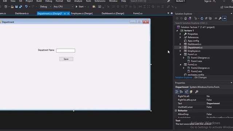Click Pending Changes Filter icon in Solution Explorer

pos(196,19)
